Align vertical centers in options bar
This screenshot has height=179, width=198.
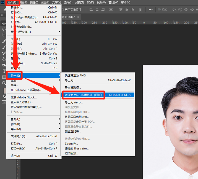pos(127,10)
